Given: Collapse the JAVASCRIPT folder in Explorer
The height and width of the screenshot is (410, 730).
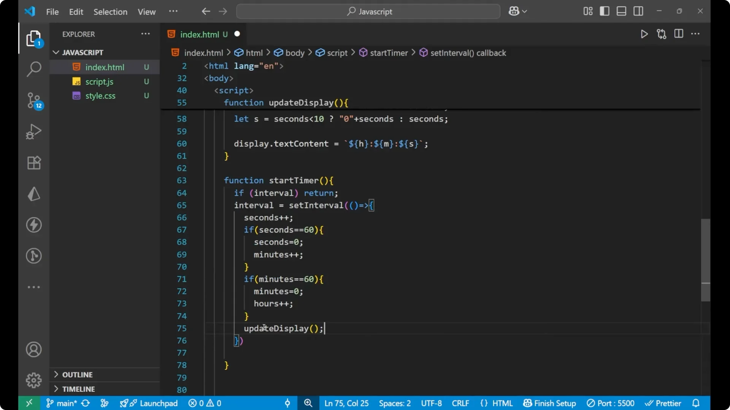Looking at the screenshot, I should coord(56,52).
